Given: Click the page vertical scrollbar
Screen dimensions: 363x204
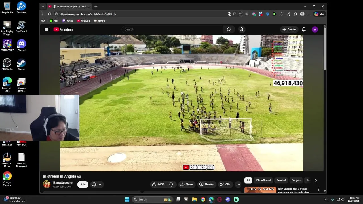Looking at the screenshot, I should click(325, 48).
